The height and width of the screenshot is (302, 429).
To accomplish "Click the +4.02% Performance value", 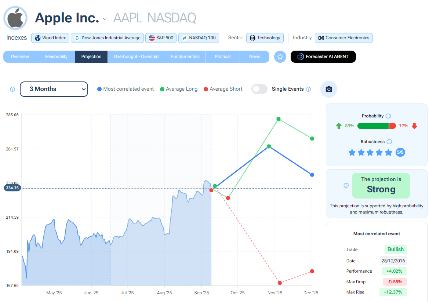I will [x=394, y=271].
